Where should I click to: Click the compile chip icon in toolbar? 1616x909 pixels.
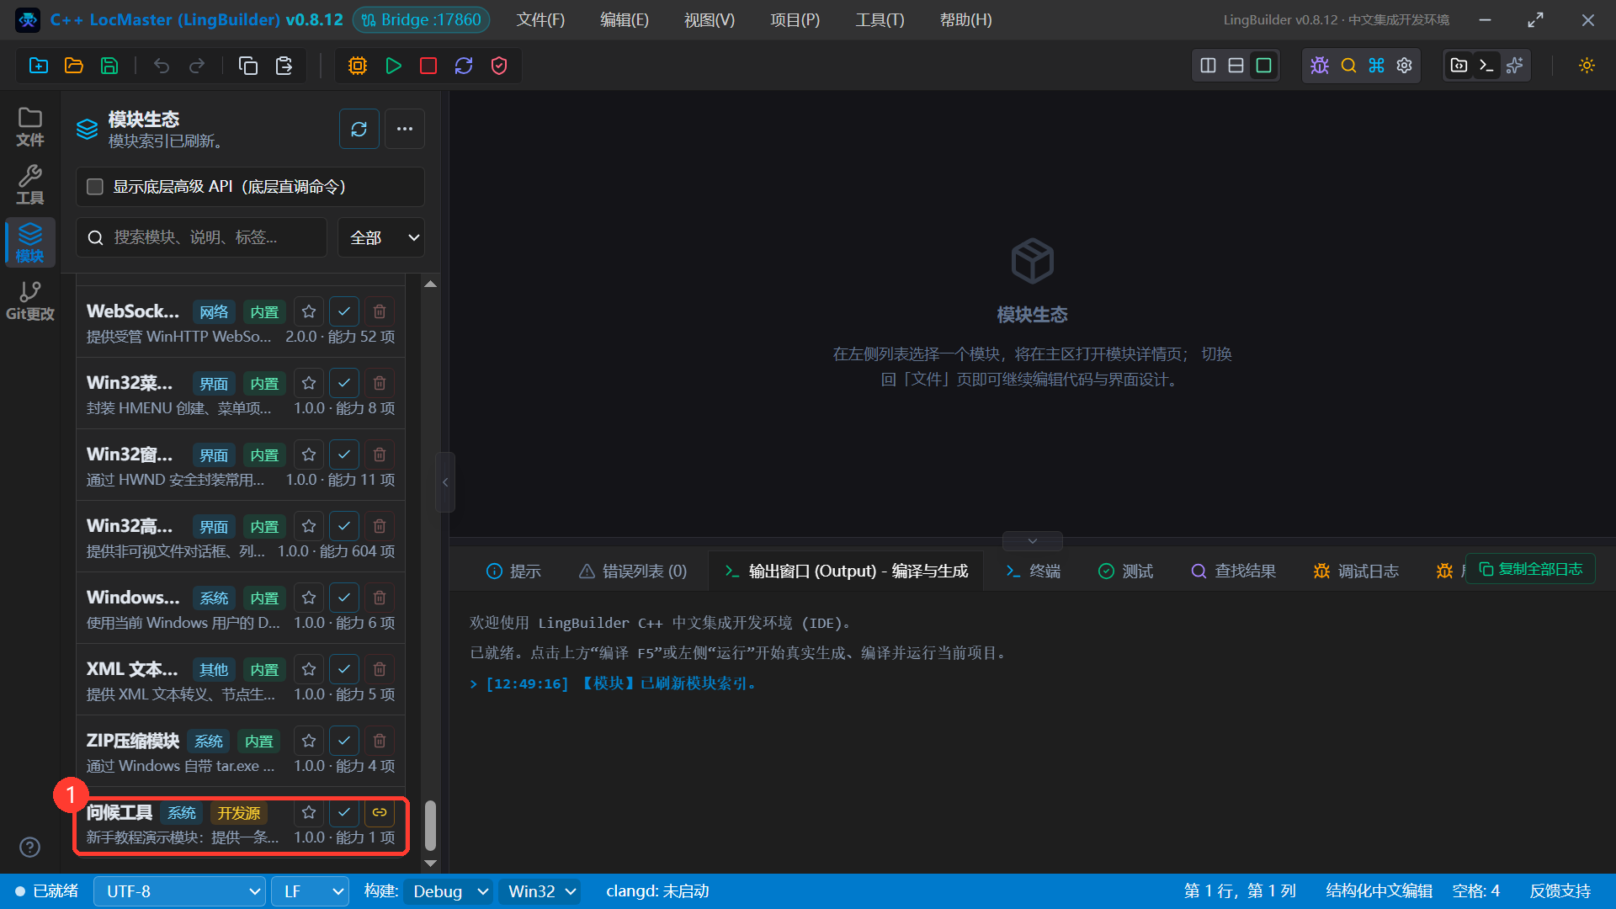(358, 66)
